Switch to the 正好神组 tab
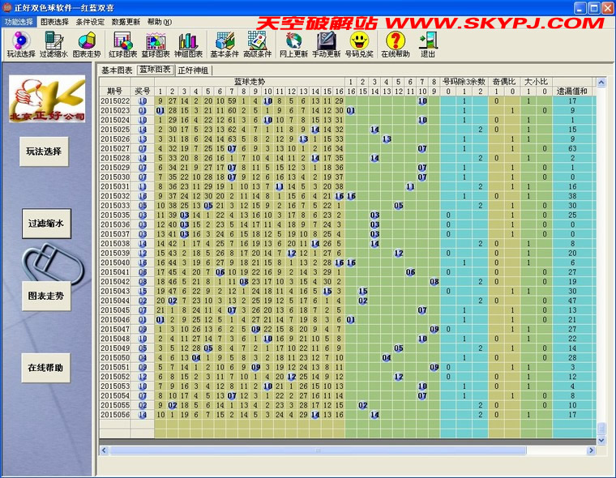The height and width of the screenshot is (478, 616). [193, 70]
